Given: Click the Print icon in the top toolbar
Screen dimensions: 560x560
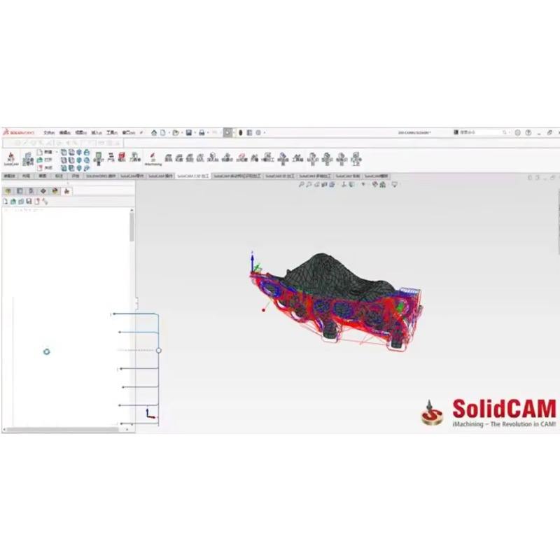Looking at the screenshot, I should [x=202, y=133].
